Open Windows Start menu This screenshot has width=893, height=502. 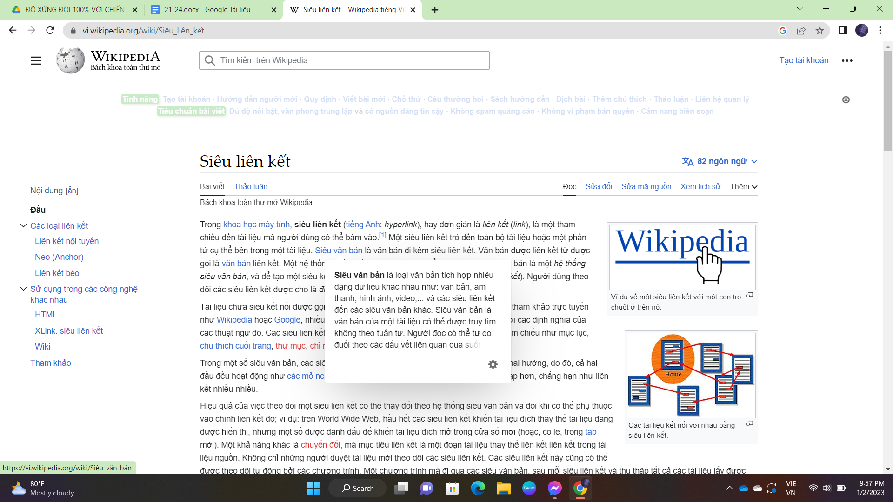coord(313,488)
